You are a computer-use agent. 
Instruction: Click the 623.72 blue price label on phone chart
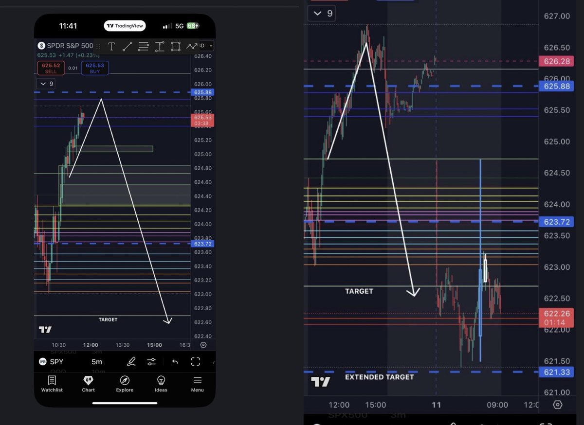click(203, 244)
